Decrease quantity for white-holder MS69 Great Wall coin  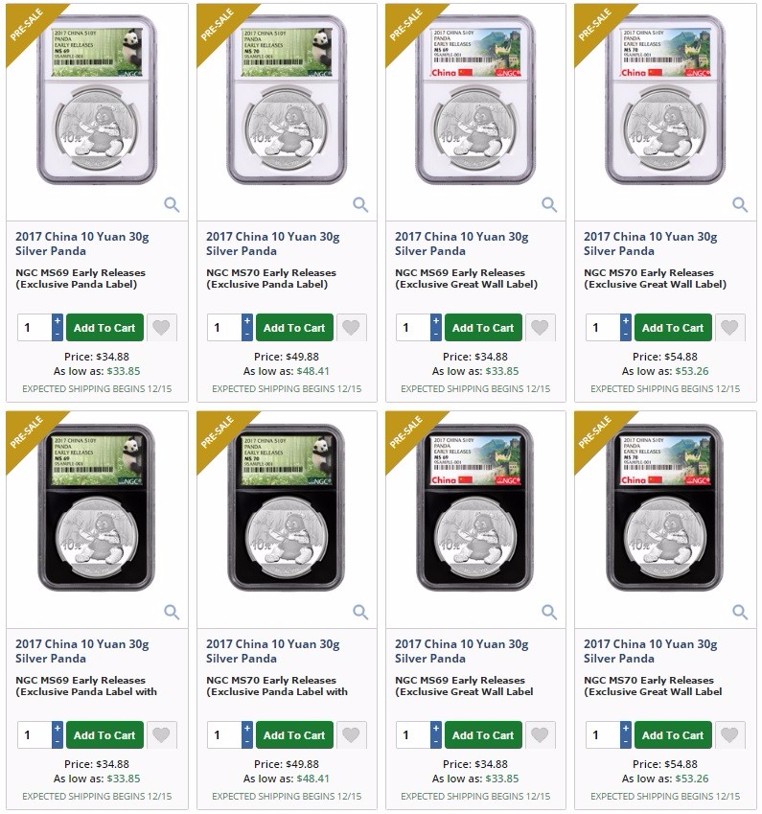point(436,335)
